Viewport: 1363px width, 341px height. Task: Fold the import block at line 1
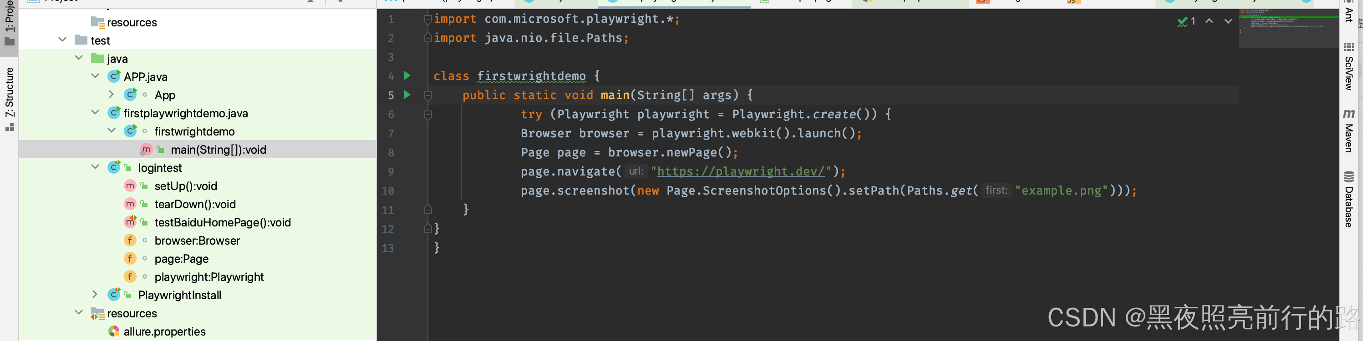pyautogui.click(x=428, y=19)
